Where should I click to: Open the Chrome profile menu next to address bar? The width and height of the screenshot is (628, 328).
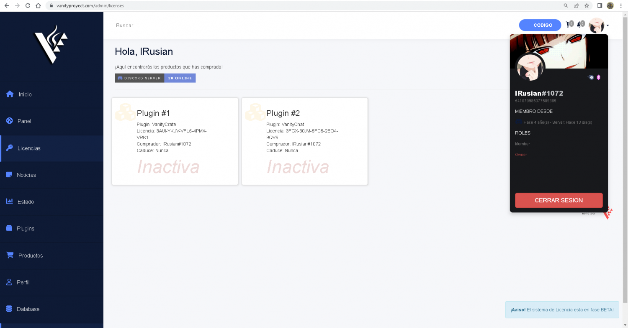point(610,5)
